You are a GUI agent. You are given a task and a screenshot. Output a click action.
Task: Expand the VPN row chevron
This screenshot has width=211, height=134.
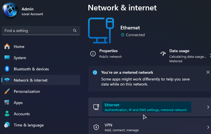coord(208,127)
